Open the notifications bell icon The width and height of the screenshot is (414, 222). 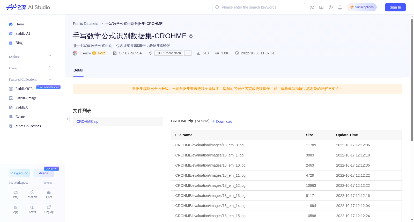[340, 8]
